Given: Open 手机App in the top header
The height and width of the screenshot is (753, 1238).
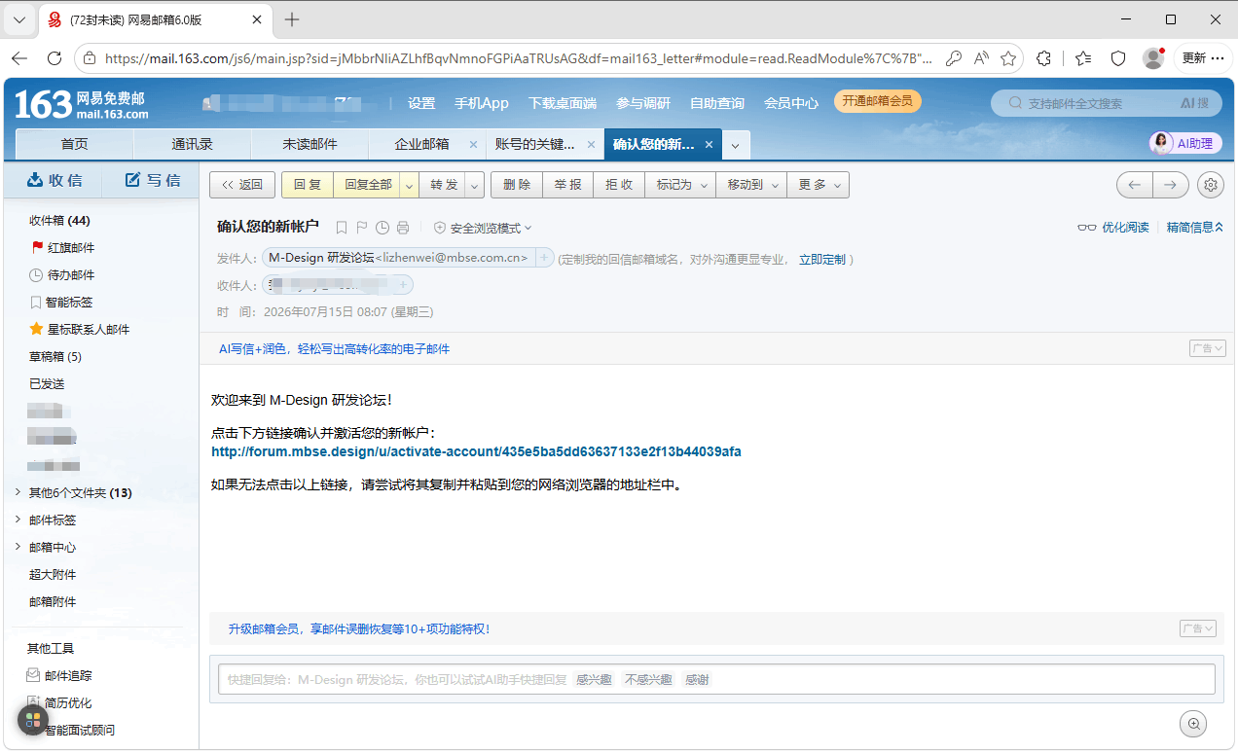Looking at the screenshot, I should point(482,103).
